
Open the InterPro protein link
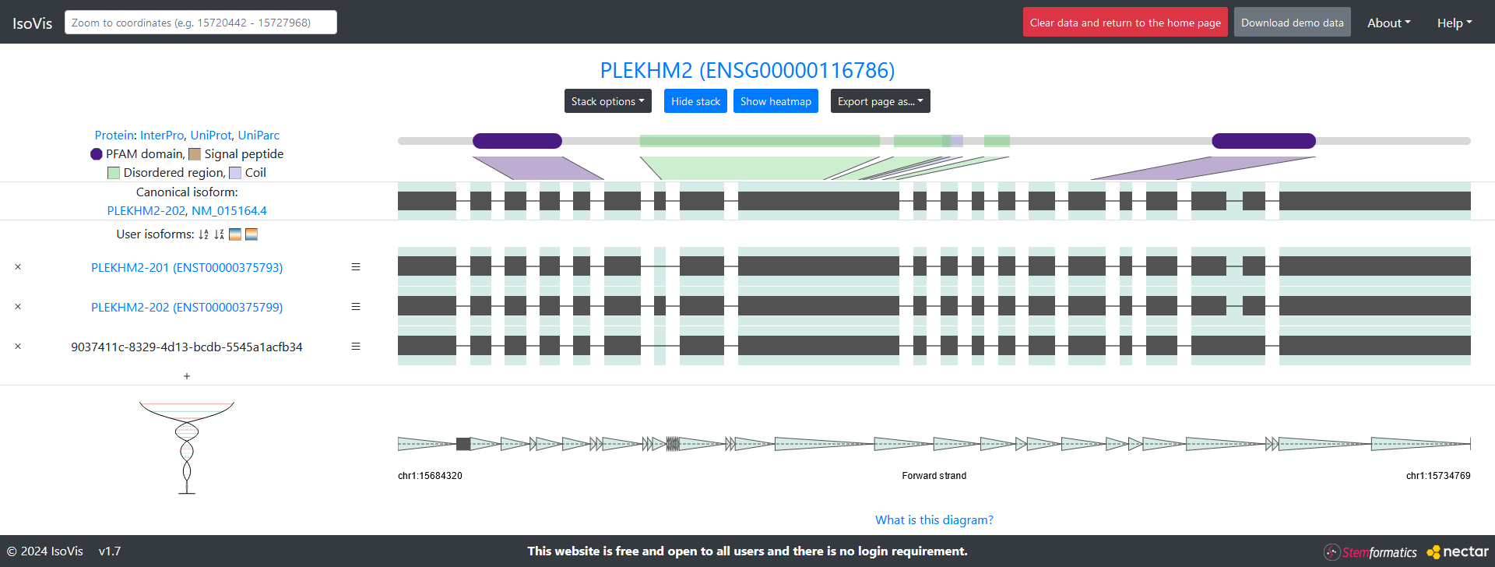click(162, 136)
